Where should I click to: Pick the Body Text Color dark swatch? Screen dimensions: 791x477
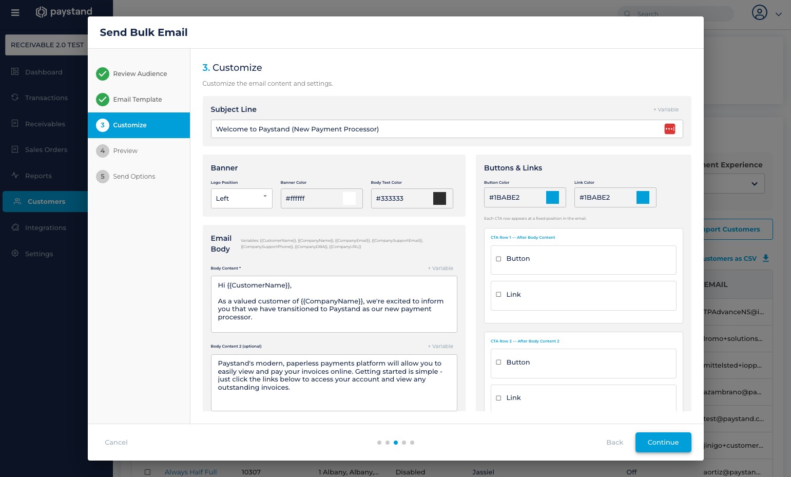pos(439,198)
